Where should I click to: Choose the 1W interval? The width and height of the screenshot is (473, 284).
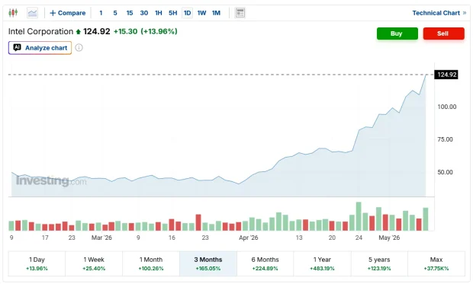coord(201,13)
